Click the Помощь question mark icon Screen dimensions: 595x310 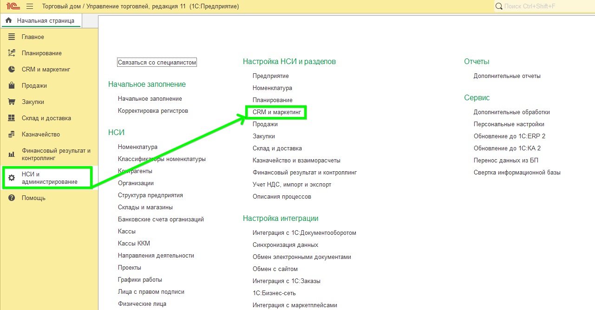12,198
